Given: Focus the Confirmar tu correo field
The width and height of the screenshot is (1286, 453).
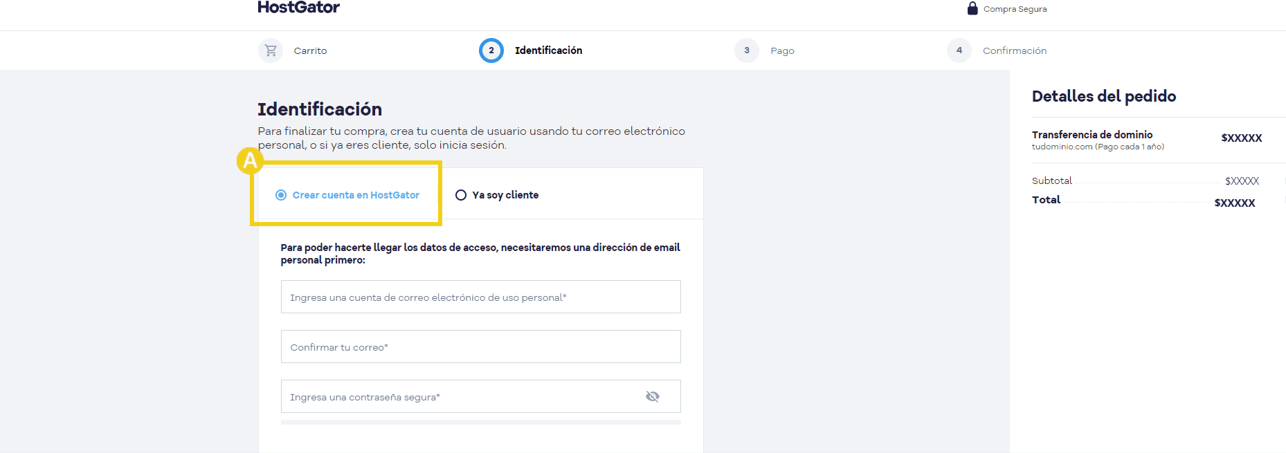Looking at the screenshot, I should click(481, 346).
